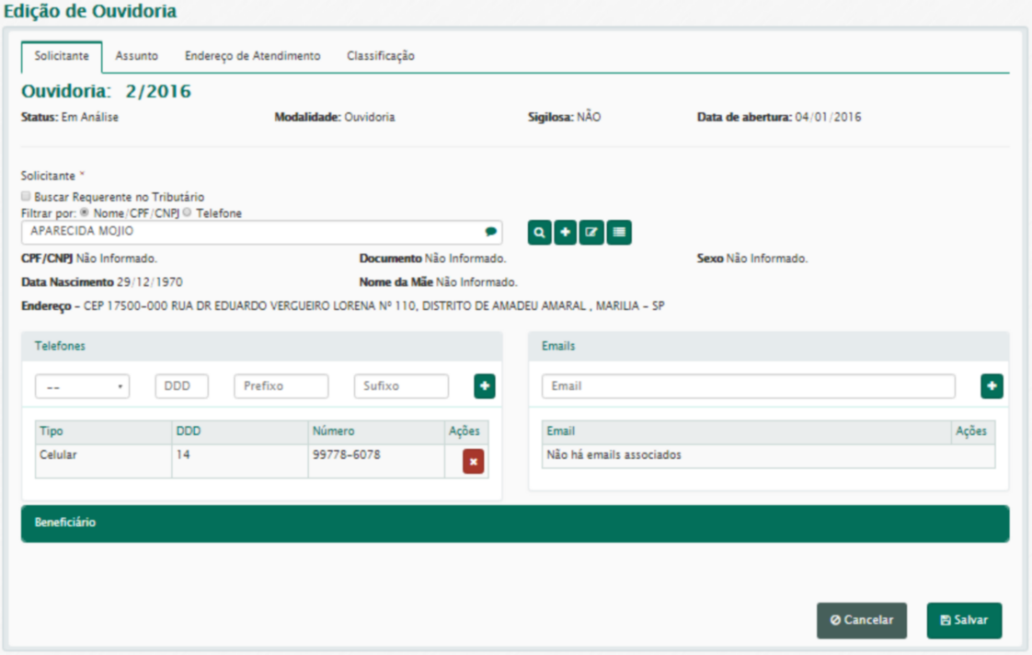Open the phone type dropdown
Screen dimensions: 1032x655
[82, 386]
